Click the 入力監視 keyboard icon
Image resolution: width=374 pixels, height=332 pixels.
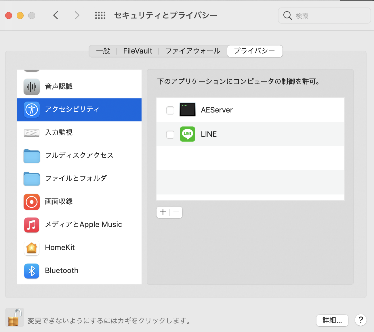click(32, 133)
